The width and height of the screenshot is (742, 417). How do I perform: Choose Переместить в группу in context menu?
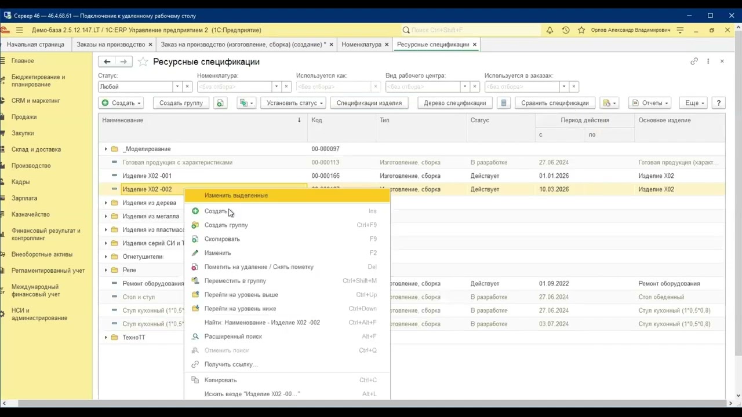(x=288, y=281)
